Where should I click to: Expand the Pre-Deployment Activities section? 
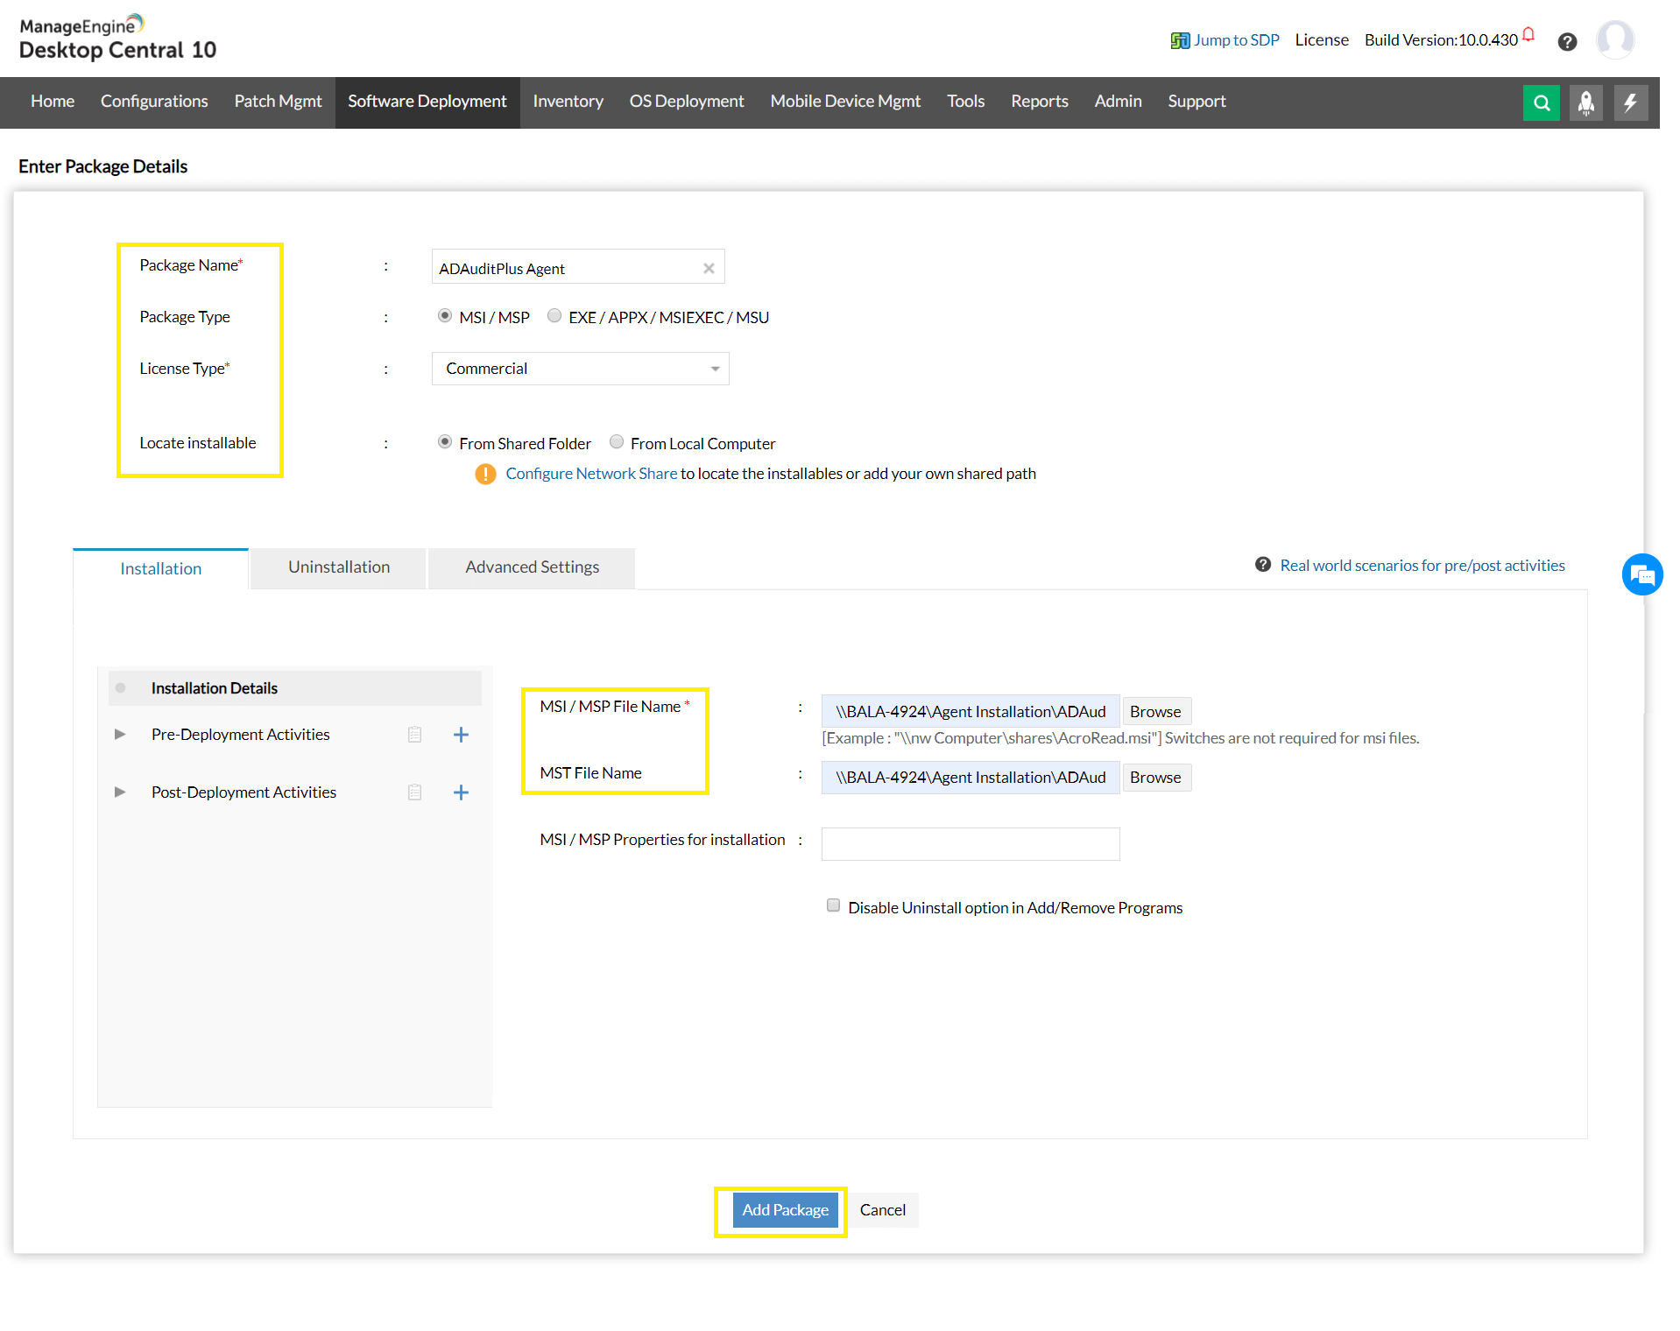(x=120, y=735)
